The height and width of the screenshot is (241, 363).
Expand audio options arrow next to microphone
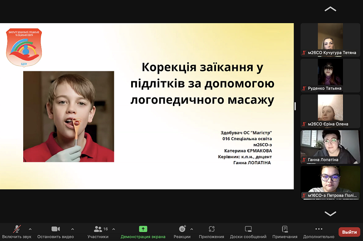coord(30,229)
